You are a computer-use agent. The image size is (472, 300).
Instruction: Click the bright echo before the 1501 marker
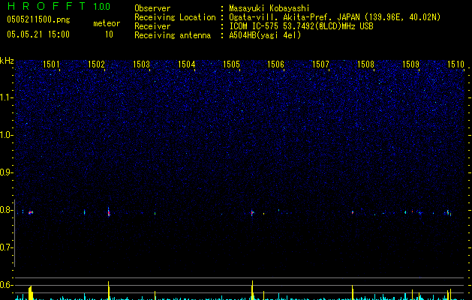(x=31, y=213)
